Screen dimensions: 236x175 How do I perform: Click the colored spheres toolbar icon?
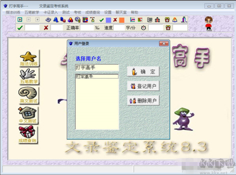[70, 20]
